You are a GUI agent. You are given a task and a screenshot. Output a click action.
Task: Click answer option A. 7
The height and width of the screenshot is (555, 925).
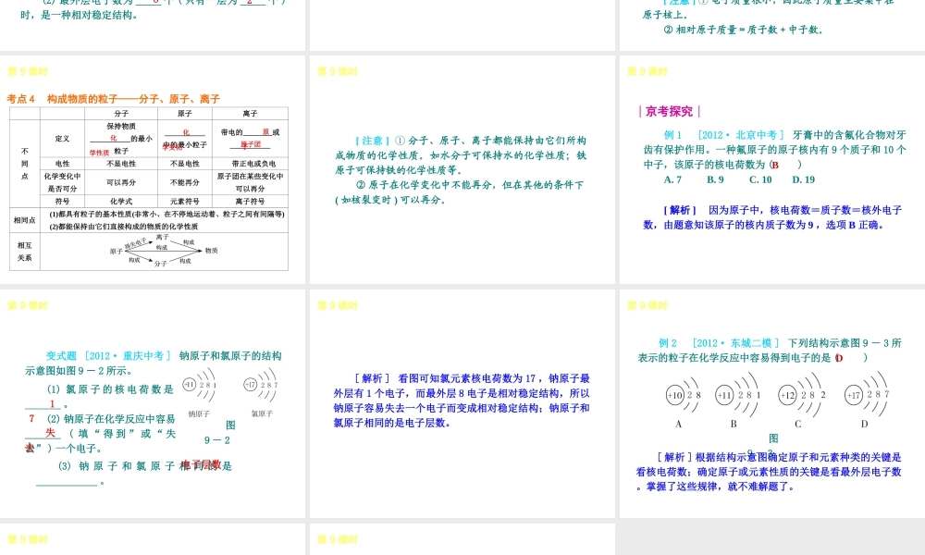pos(672,179)
